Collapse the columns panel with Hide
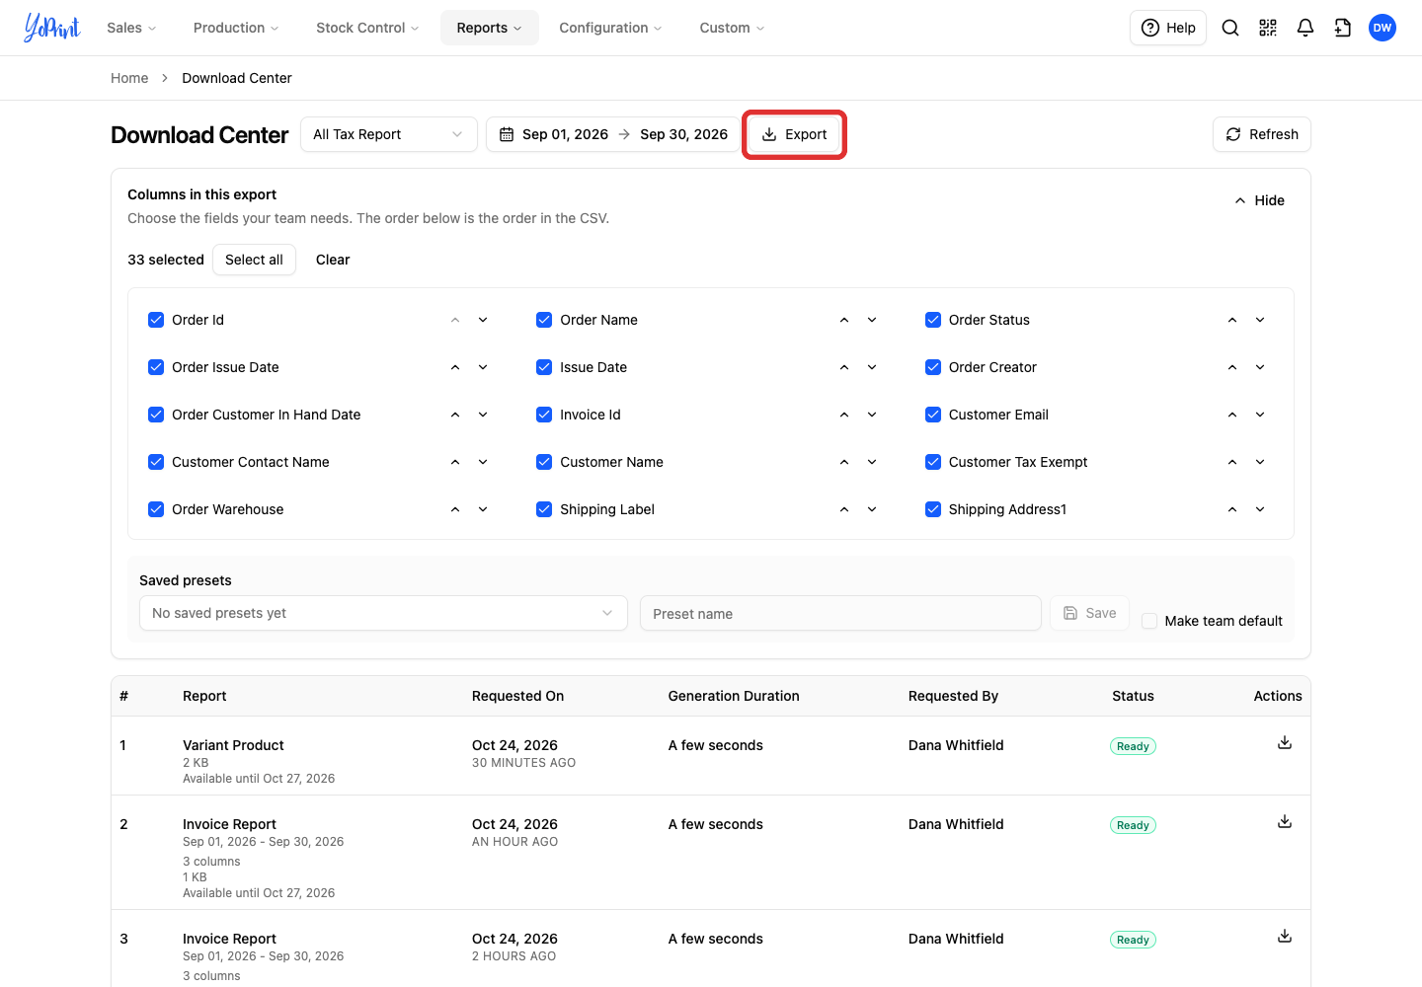 pos(1260,200)
